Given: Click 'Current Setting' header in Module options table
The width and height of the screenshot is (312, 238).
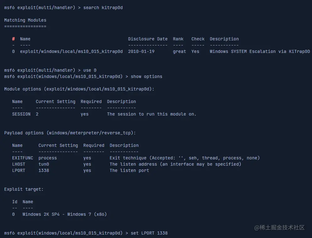Looking at the screenshot, I should [x=56, y=102].
